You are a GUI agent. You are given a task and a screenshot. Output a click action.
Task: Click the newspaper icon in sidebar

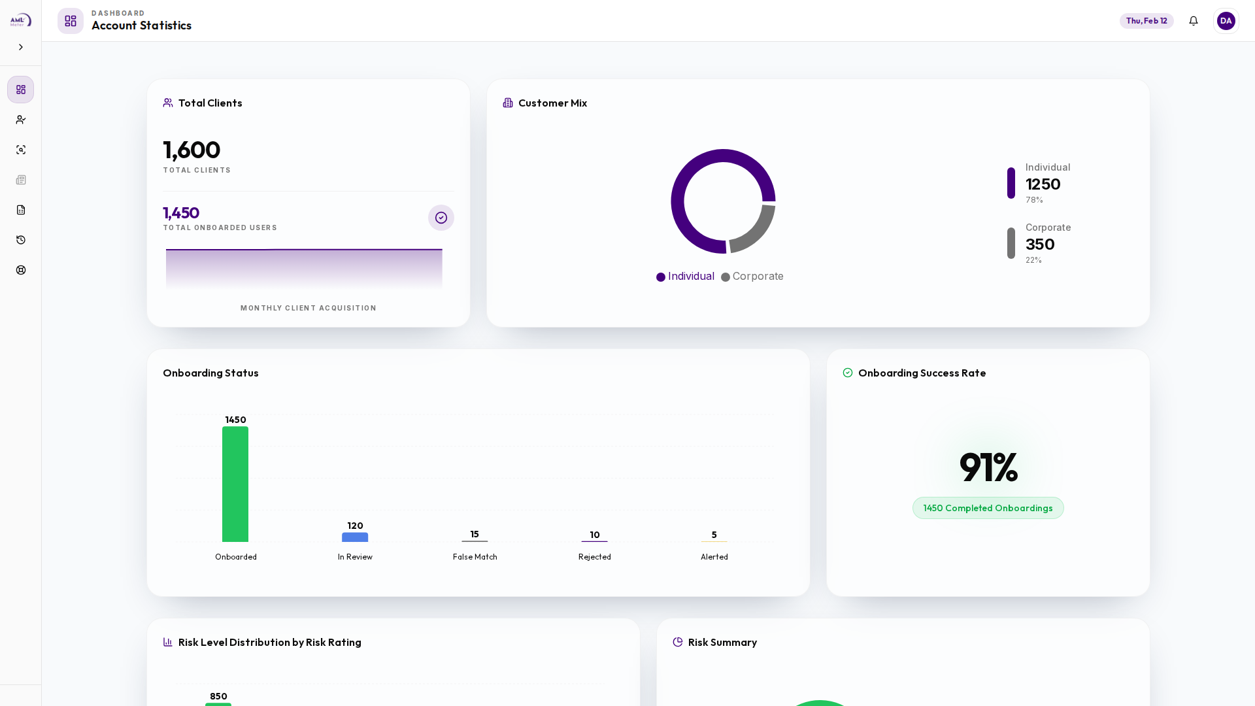(x=21, y=180)
